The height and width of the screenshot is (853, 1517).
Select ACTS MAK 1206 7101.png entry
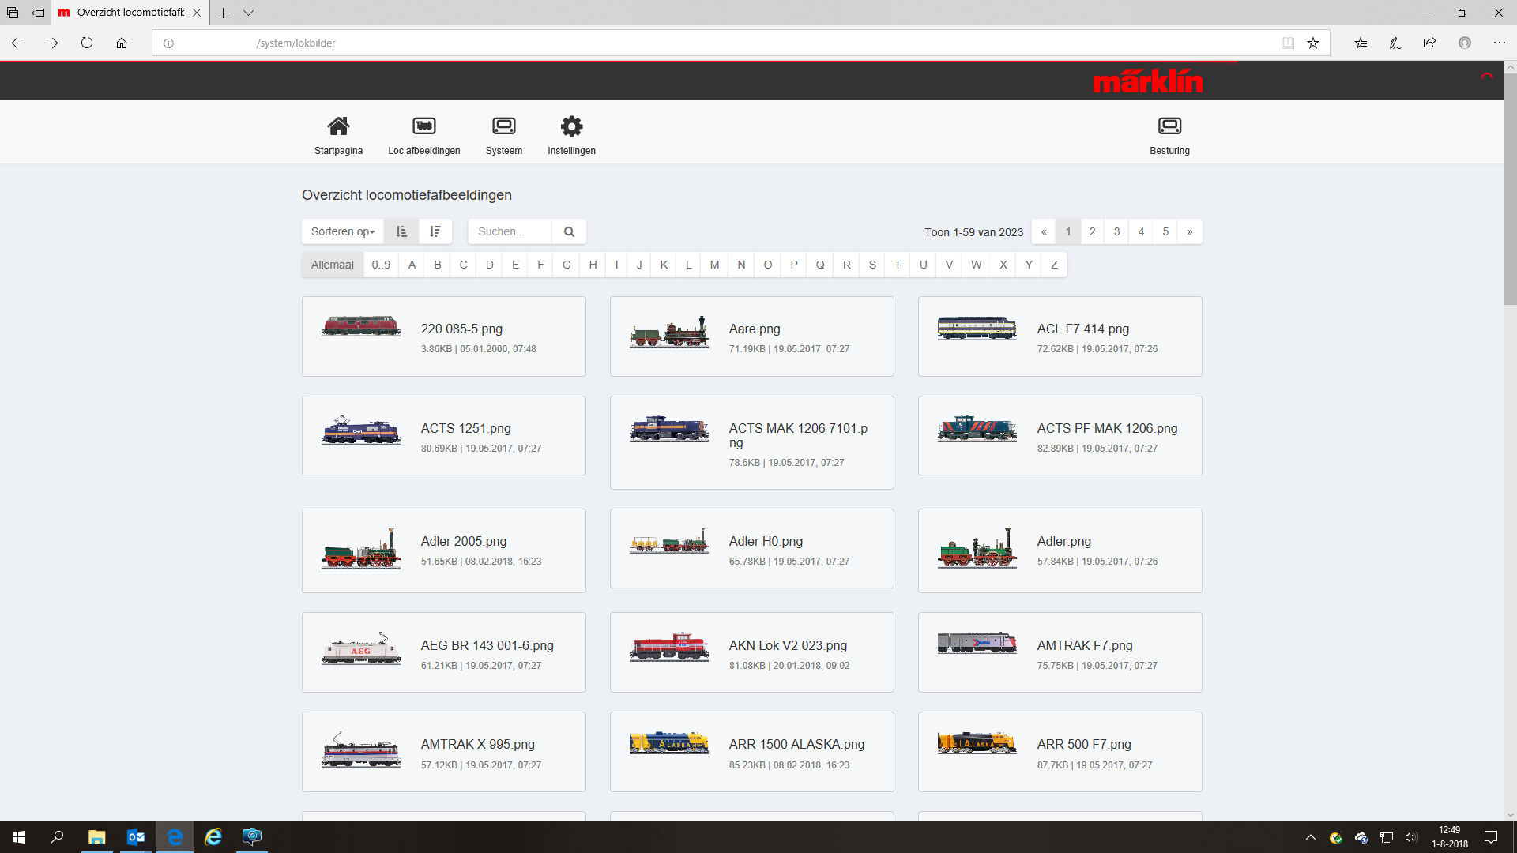click(x=751, y=442)
